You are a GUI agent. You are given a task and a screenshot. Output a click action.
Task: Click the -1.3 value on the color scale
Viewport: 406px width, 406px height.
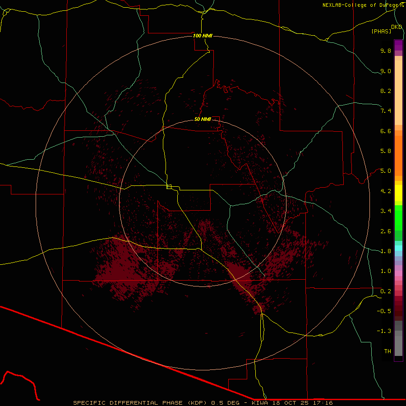coord(384,331)
